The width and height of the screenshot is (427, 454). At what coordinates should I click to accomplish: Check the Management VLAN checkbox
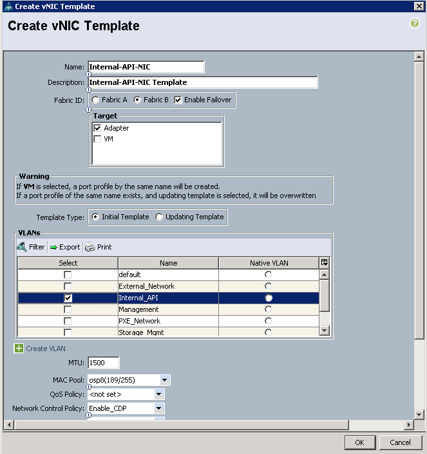68,309
